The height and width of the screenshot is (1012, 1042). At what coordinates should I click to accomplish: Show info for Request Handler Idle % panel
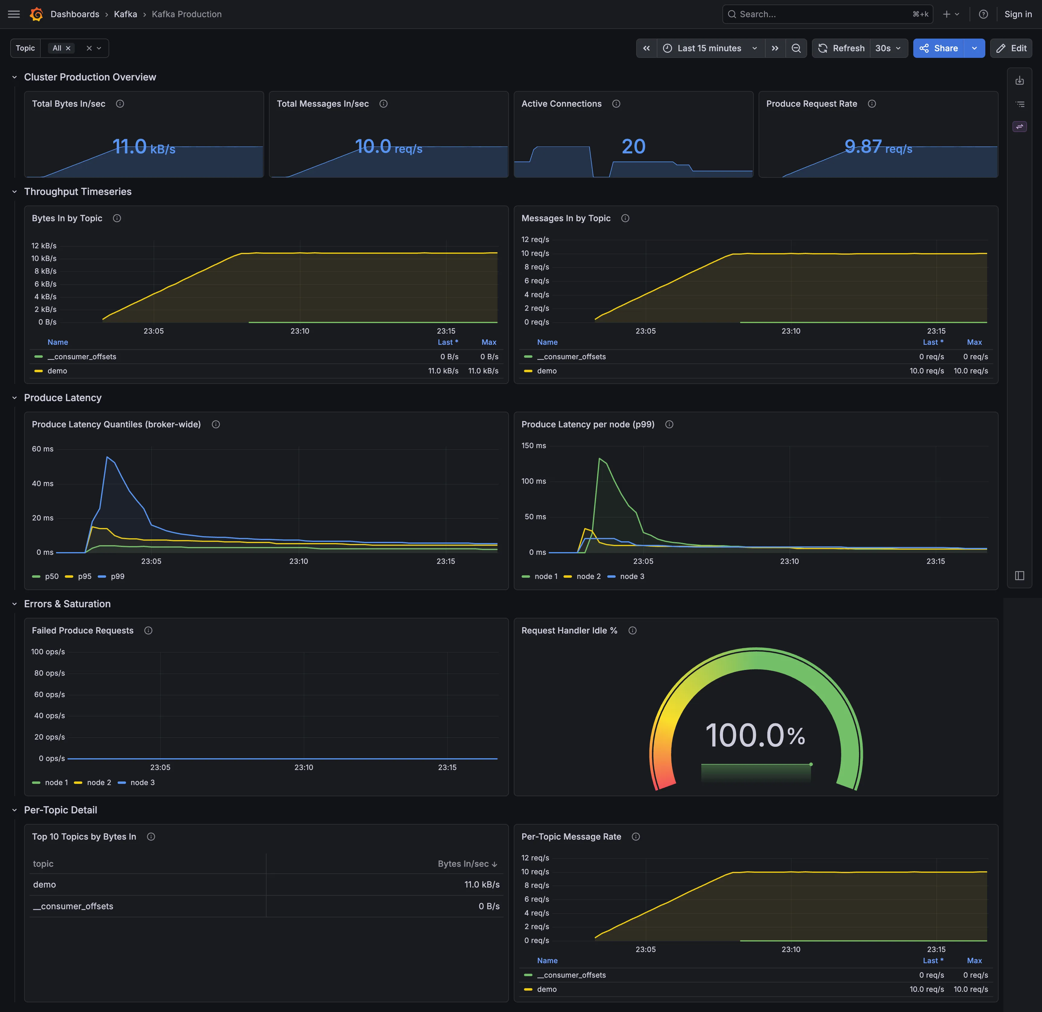coord(632,630)
